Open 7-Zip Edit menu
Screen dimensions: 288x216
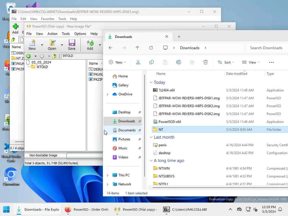[23, 19]
